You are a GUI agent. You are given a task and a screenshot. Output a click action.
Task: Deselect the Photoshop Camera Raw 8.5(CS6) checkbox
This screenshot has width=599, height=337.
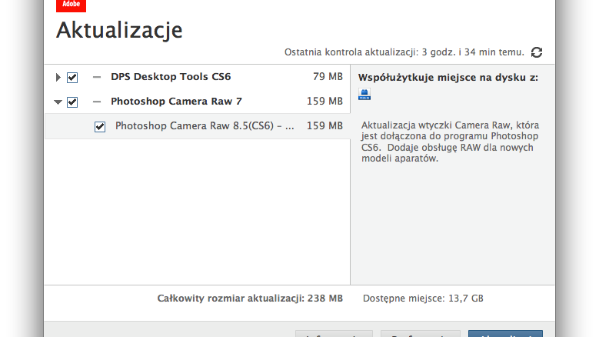coord(100,126)
